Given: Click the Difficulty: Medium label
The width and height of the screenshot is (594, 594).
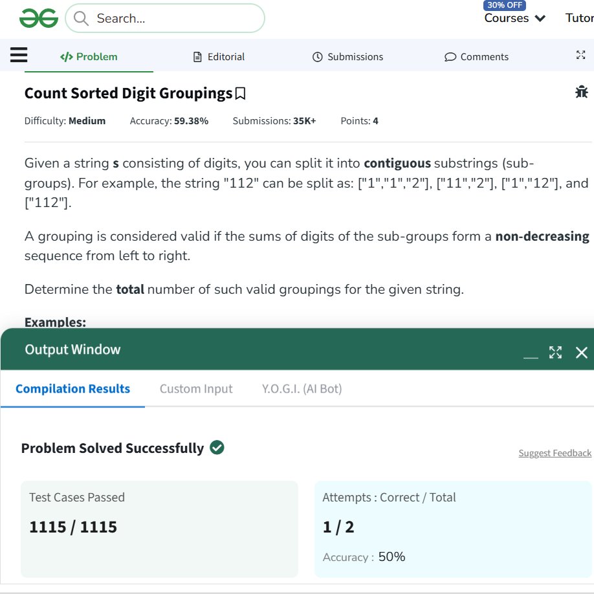Looking at the screenshot, I should [x=65, y=121].
